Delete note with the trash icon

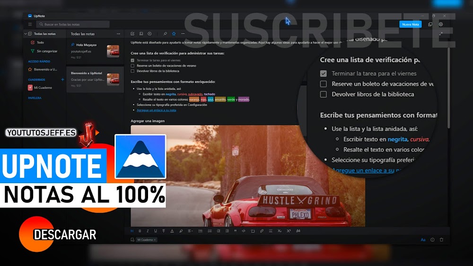(441, 240)
